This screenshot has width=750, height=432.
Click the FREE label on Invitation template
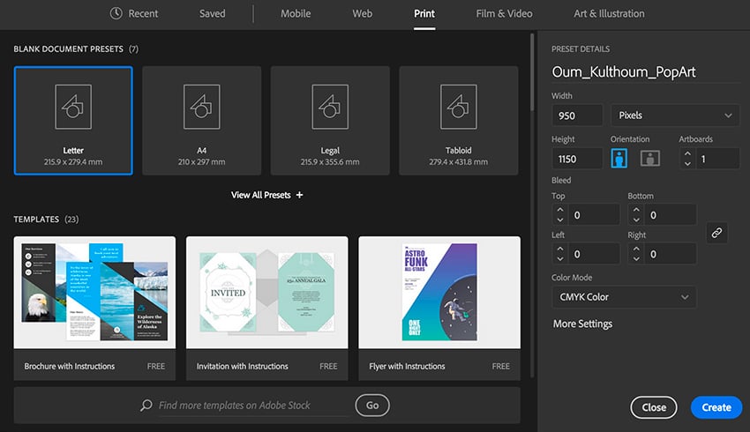pyautogui.click(x=328, y=366)
